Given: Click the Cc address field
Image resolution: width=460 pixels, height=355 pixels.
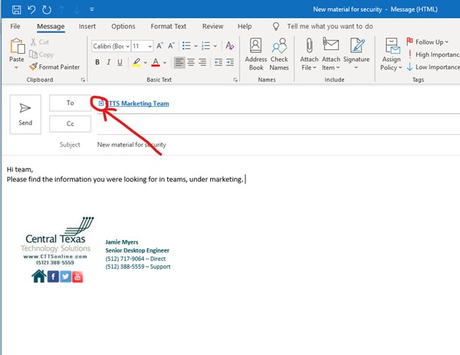Looking at the screenshot, I should pos(278,124).
